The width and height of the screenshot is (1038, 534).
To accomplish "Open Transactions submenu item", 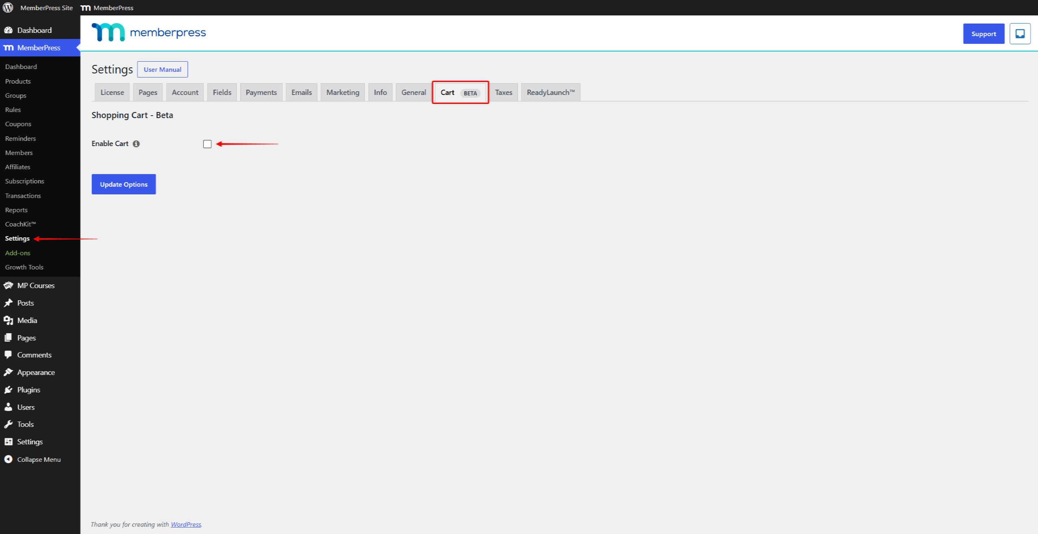I will click(23, 196).
